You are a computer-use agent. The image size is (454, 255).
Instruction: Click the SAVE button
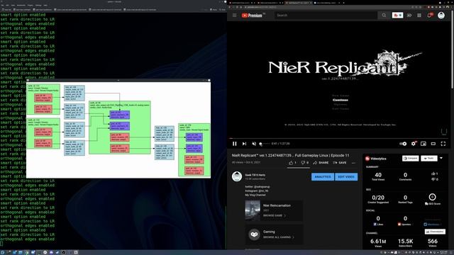340,163
